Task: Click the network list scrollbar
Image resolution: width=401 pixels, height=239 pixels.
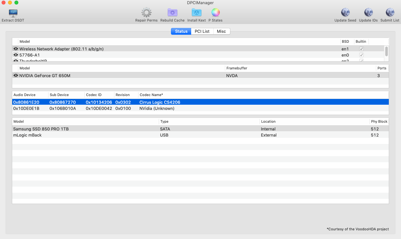Action: coord(387,51)
